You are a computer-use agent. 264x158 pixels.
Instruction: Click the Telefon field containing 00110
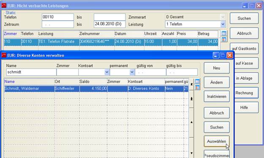click(x=58, y=17)
